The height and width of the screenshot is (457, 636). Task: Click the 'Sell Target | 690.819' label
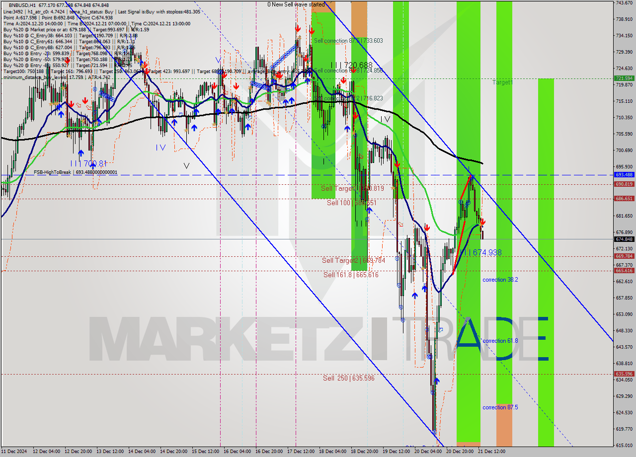click(x=352, y=188)
